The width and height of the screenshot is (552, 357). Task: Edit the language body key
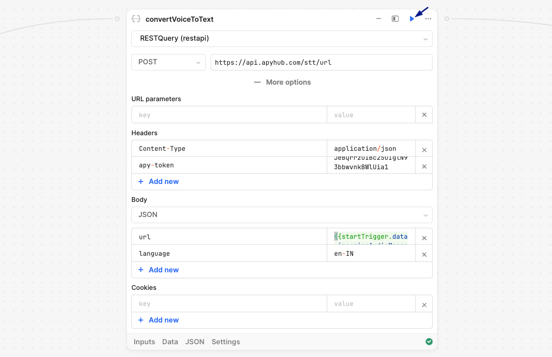[229, 253]
